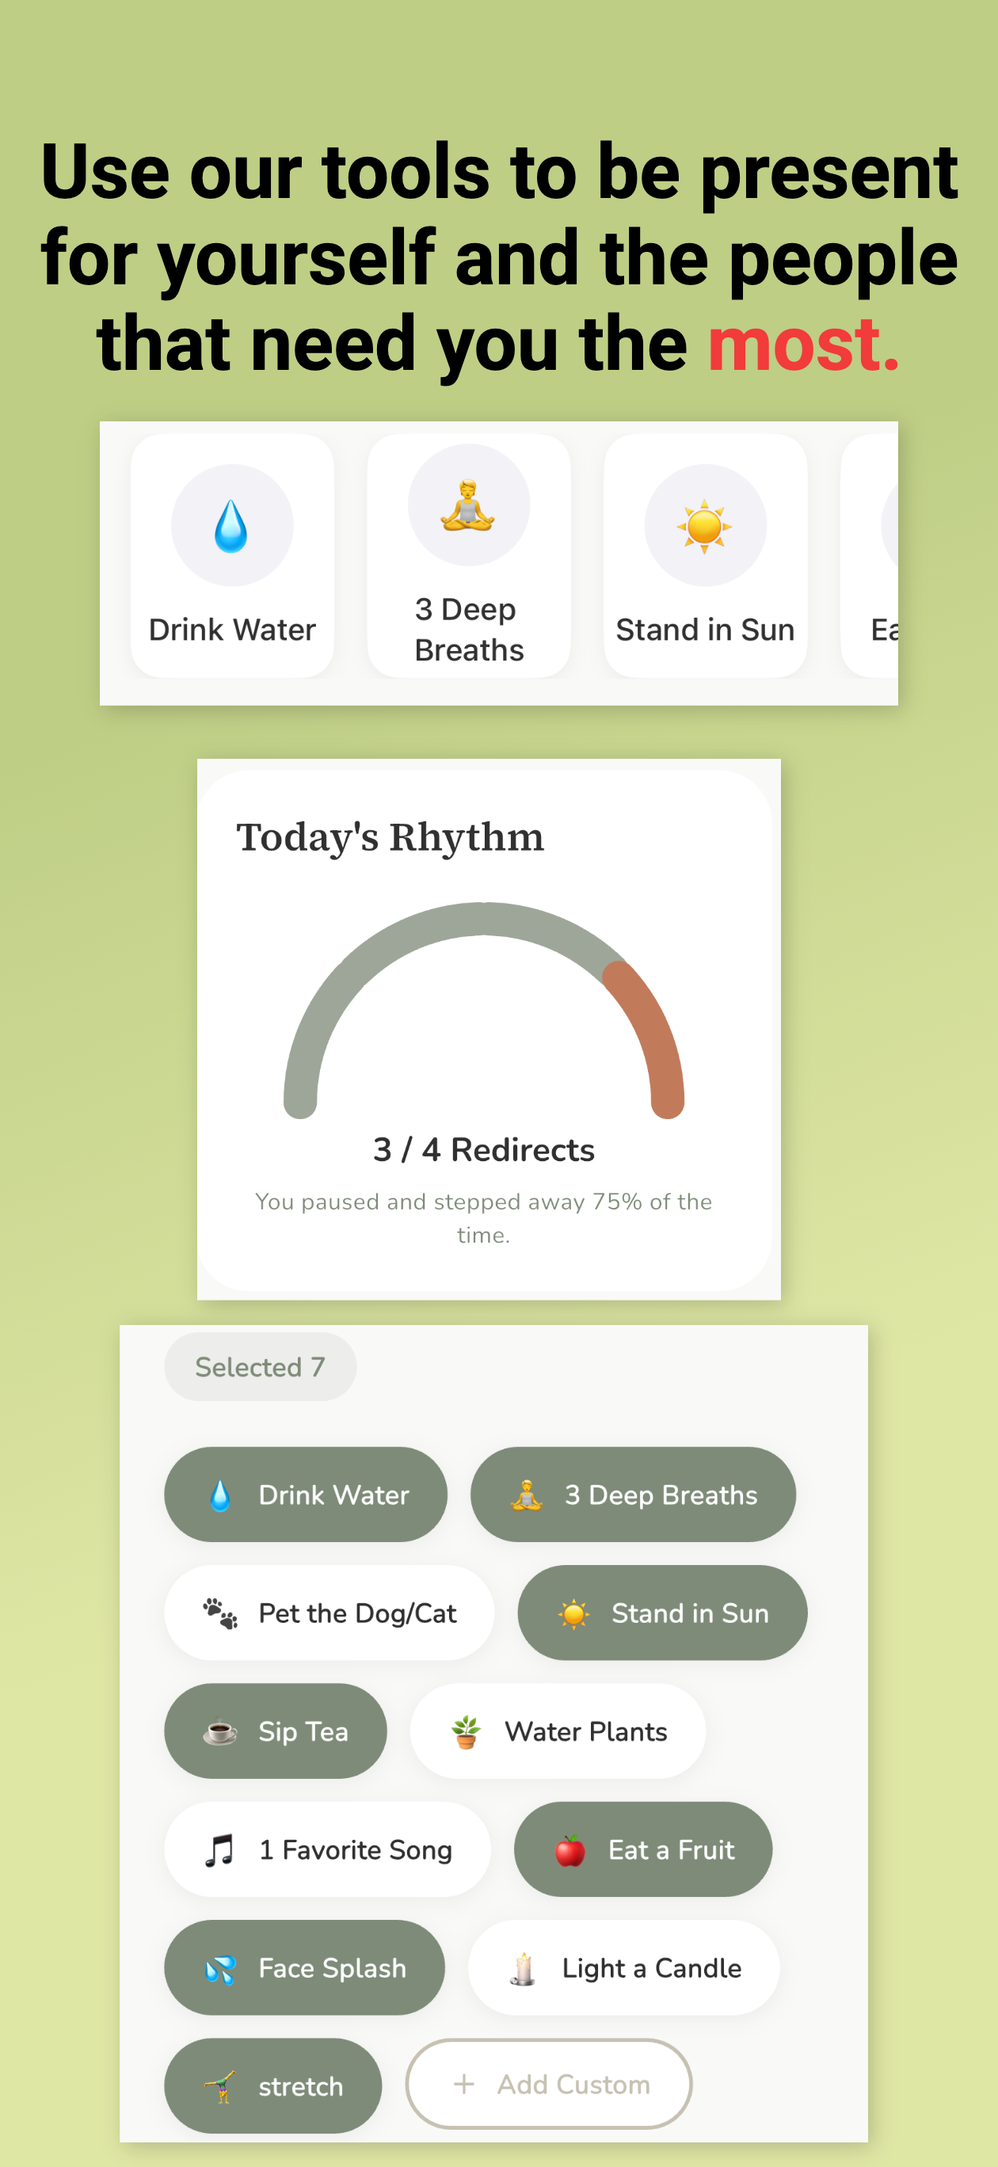Tap the meditation icon above 3 Deep Breaths
Viewport: 998px width, 2167px height.
pos(469,505)
